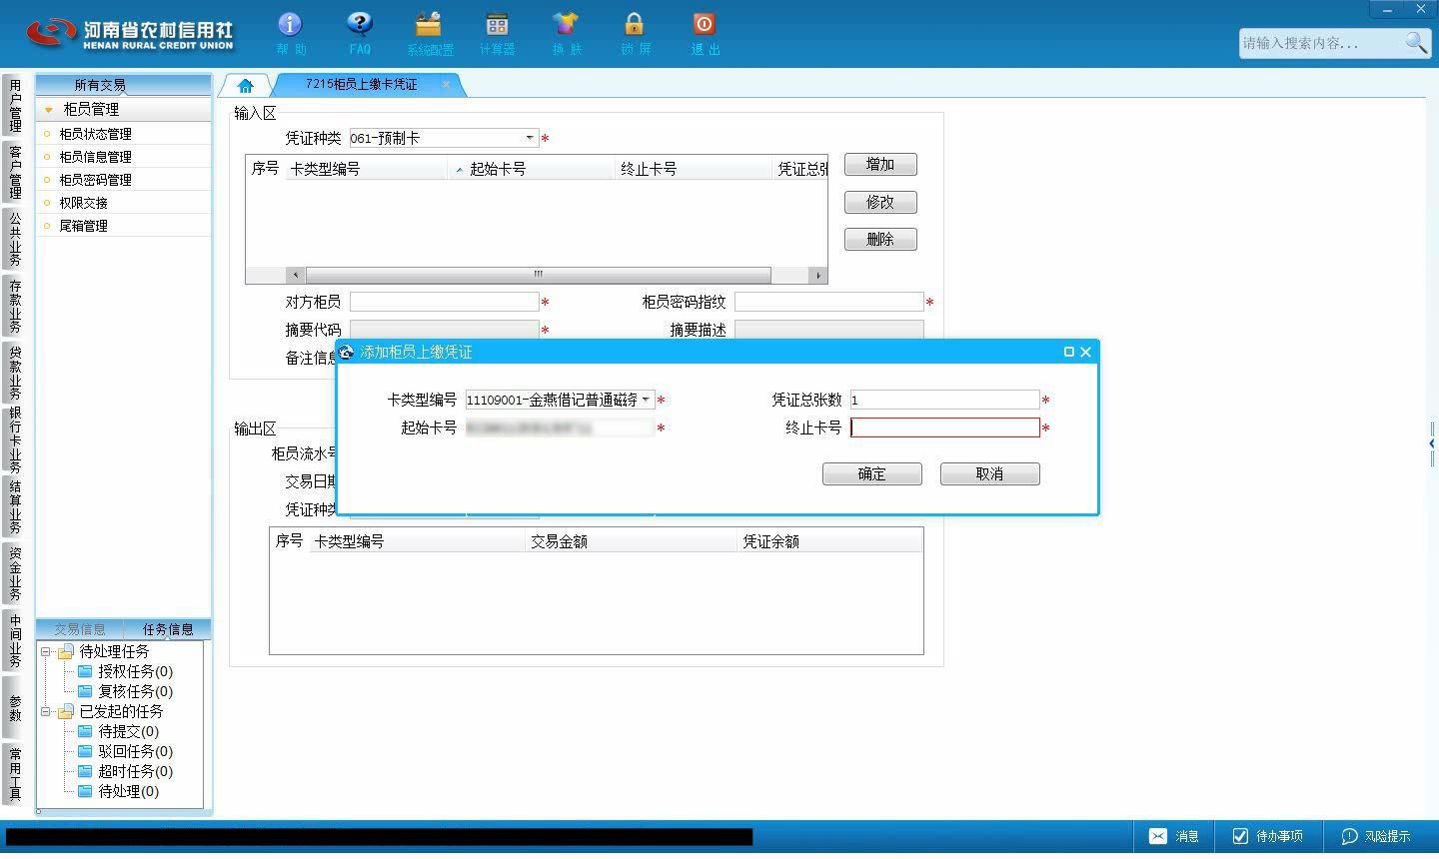The width and height of the screenshot is (1439, 859).
Task: Go to the home tab icon
Action: pos(246,85)
